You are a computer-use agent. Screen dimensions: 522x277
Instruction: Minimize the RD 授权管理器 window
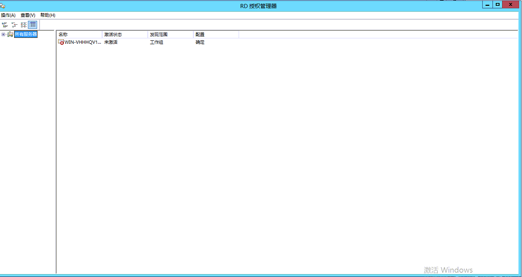click(487, 5)
